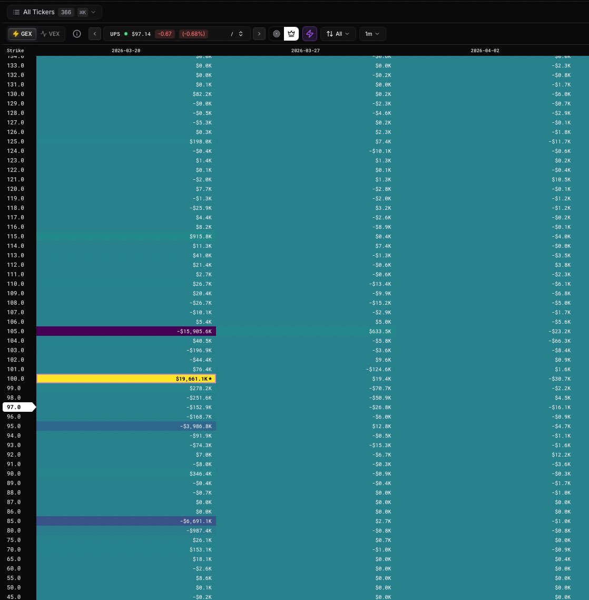
Task: Click the 100.0 strike label
Action: tap(15, 379)
